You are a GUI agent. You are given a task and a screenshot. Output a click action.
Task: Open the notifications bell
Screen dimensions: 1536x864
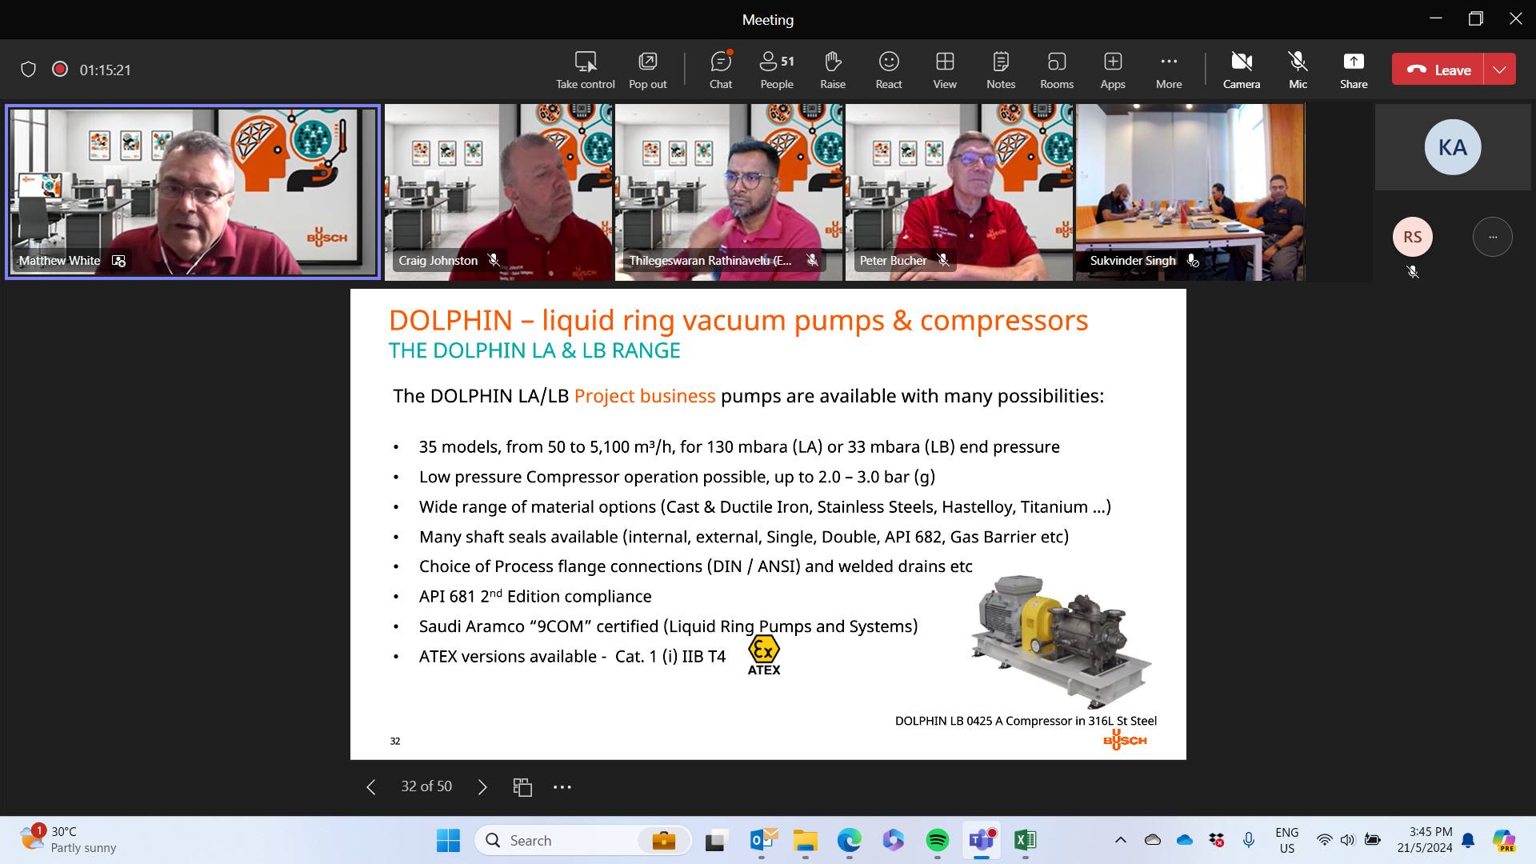point(1469,841)
